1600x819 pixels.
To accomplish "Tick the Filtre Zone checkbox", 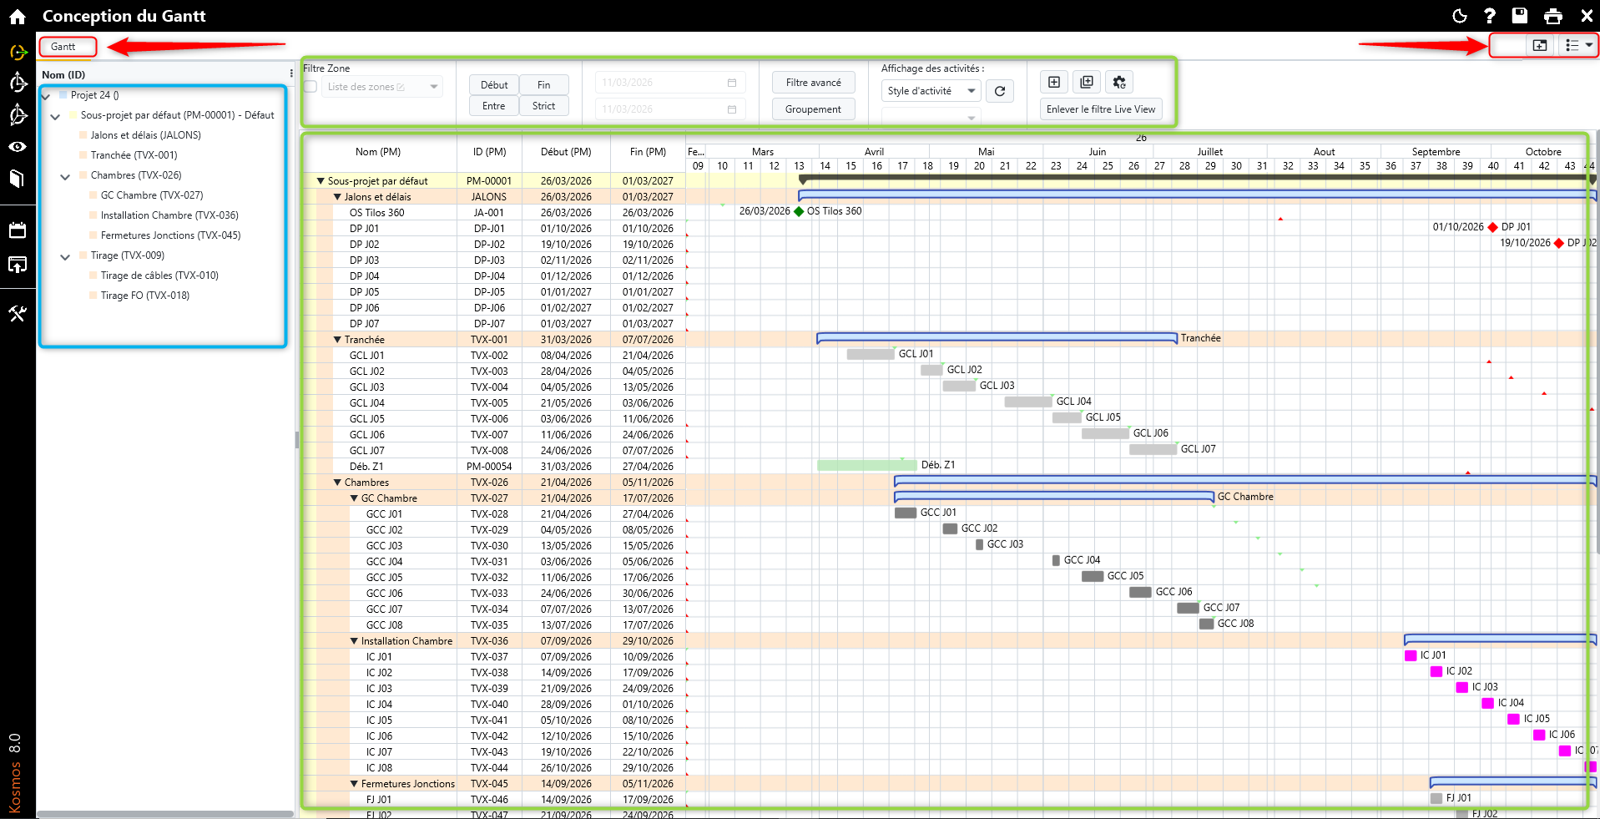I will click(x=310, y=87).
